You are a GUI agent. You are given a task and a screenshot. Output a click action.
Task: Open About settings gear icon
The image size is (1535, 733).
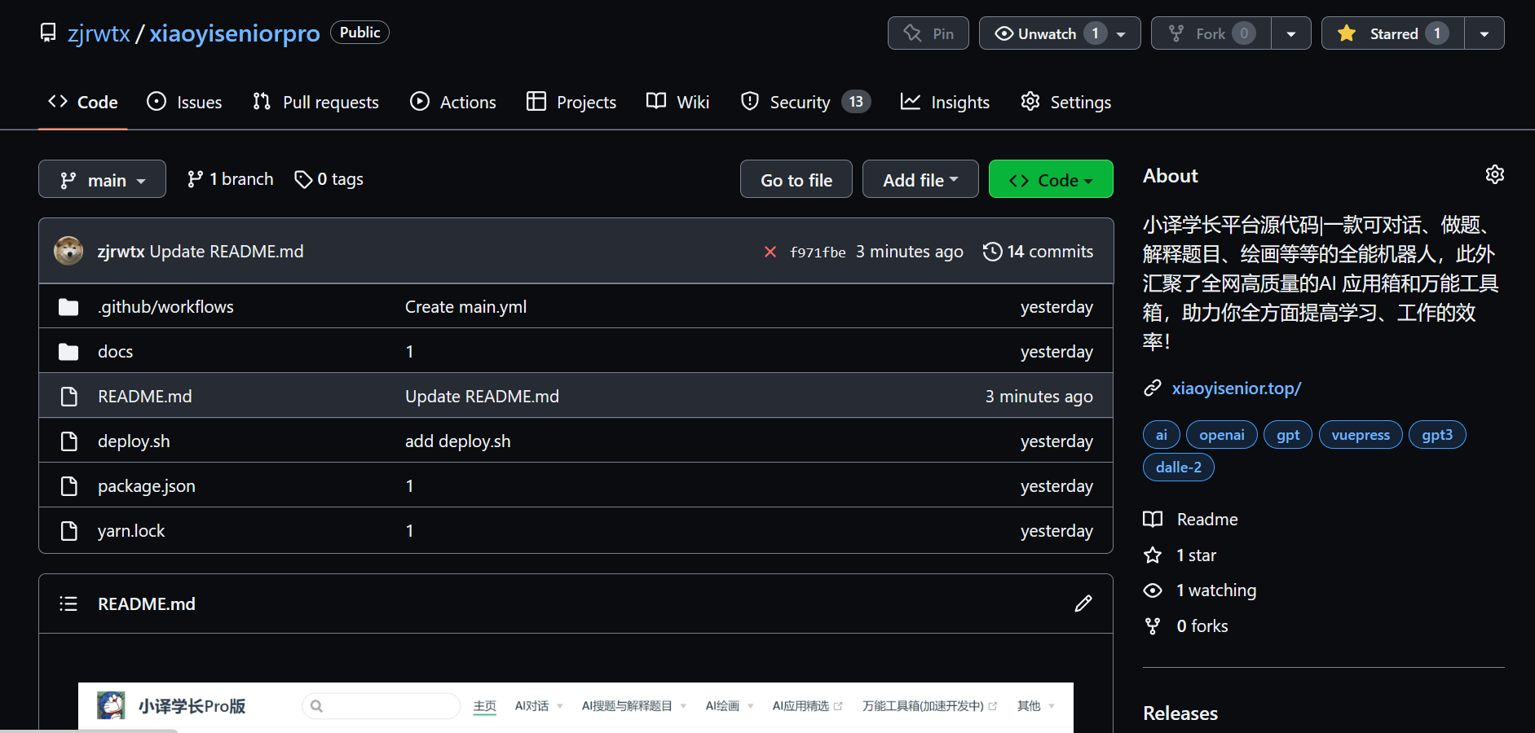1495,174
